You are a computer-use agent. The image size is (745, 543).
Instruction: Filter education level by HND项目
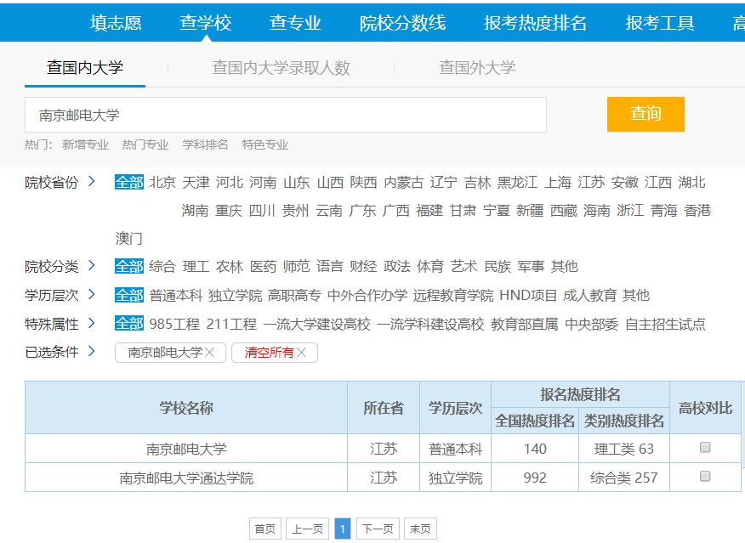coord(528,295)
